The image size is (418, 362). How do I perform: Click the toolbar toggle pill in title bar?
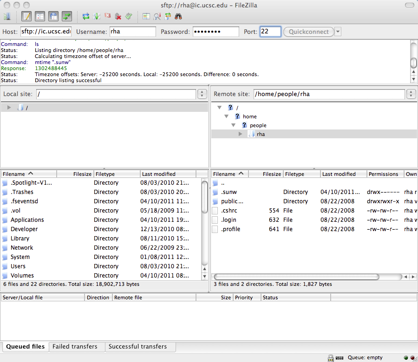pyautogui.click(x=409, y=5)
